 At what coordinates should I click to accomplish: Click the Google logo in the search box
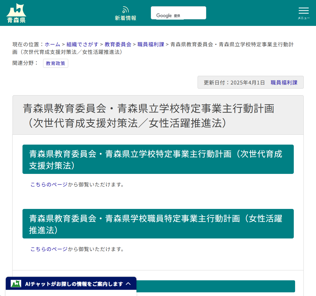click(164, 16)
